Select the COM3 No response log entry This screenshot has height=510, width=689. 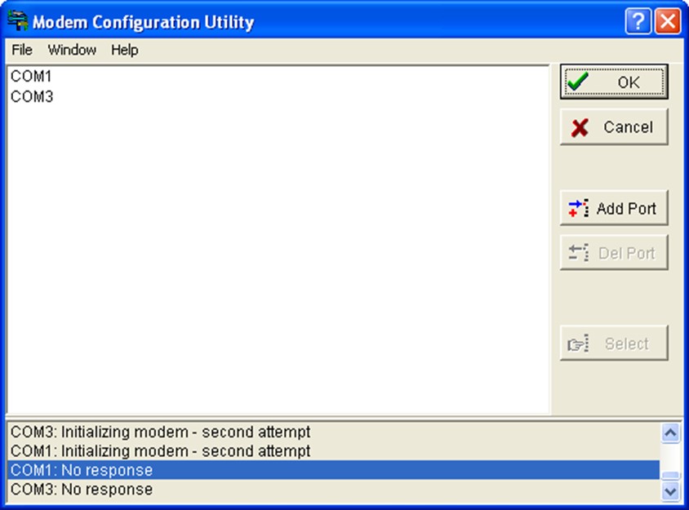point(82,490)
